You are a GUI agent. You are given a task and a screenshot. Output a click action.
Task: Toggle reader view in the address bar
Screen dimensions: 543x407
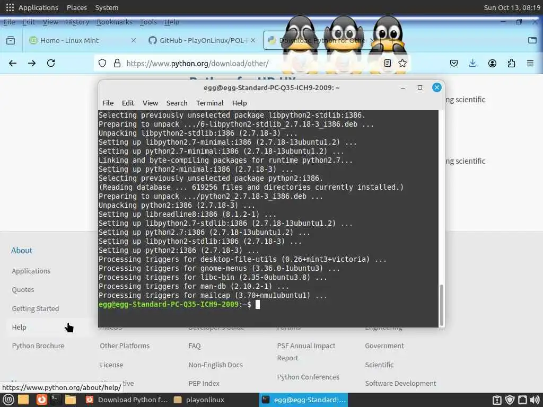[388, 63]
